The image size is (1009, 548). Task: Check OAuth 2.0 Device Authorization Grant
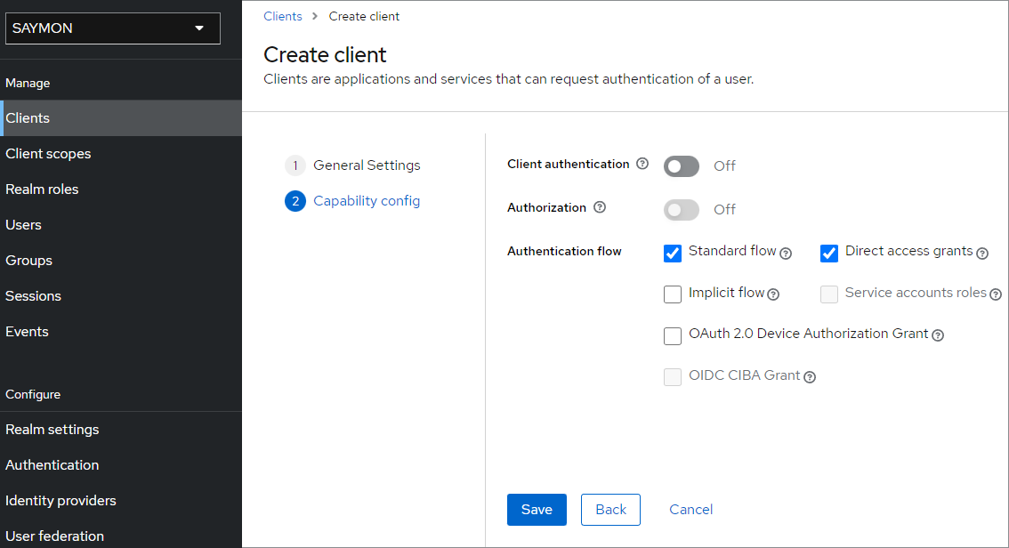673,335
